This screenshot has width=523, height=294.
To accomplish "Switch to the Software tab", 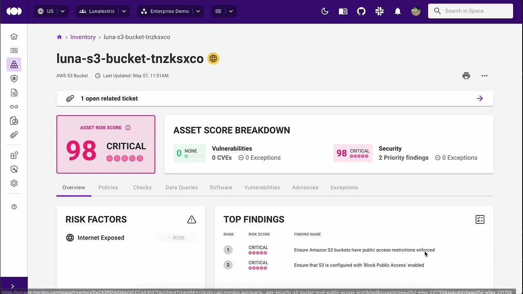I will tap(221, 188).
